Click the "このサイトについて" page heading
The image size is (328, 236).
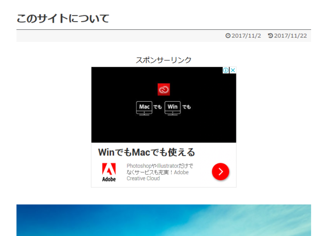point(63,18)
